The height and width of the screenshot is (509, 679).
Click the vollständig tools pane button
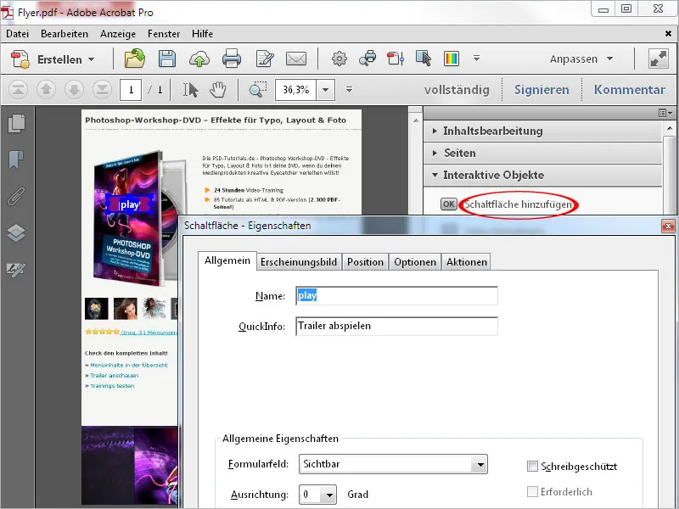(457, 90)
